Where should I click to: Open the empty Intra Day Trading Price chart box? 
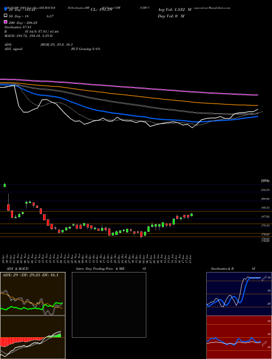[109, 305]
